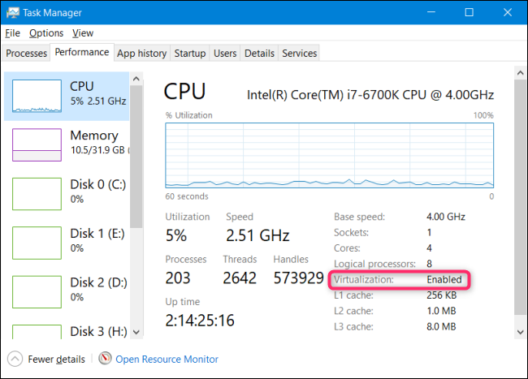Open Disk 1 (E:) performance view
Screen dimensions: 528x379
click(x=36, y=242)
